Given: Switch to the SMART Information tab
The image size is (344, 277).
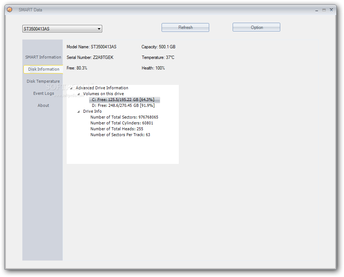Looking at the screenshot, I should (43, 57).
